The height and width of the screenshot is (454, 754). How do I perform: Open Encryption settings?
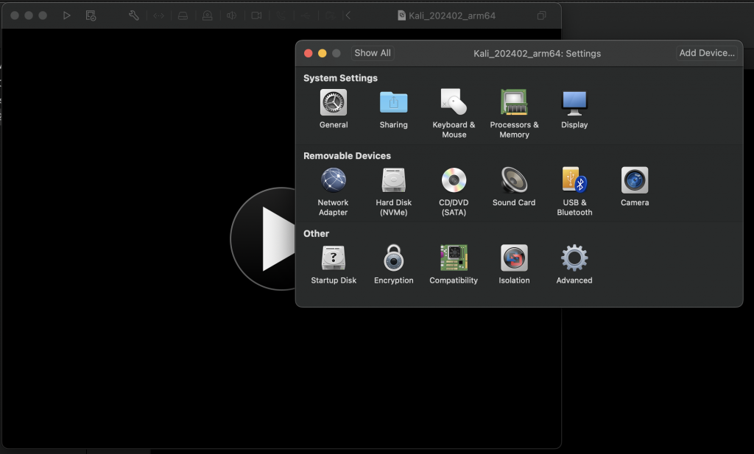(393, 264)
